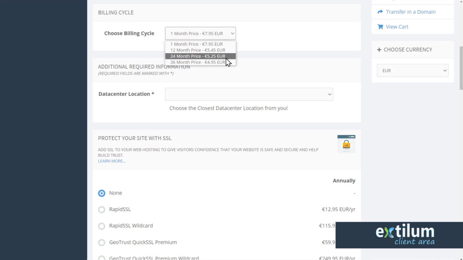
Task: Select the RapidSSL Wildcard option
Action: tap(101, 226)
